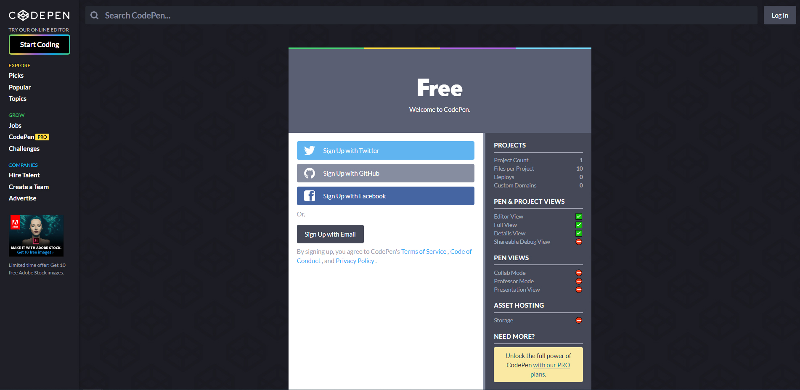The height and width of the screenshot is (390, 800).
Task: Click the 'NEED MORE?' heading
Action: 514,336
